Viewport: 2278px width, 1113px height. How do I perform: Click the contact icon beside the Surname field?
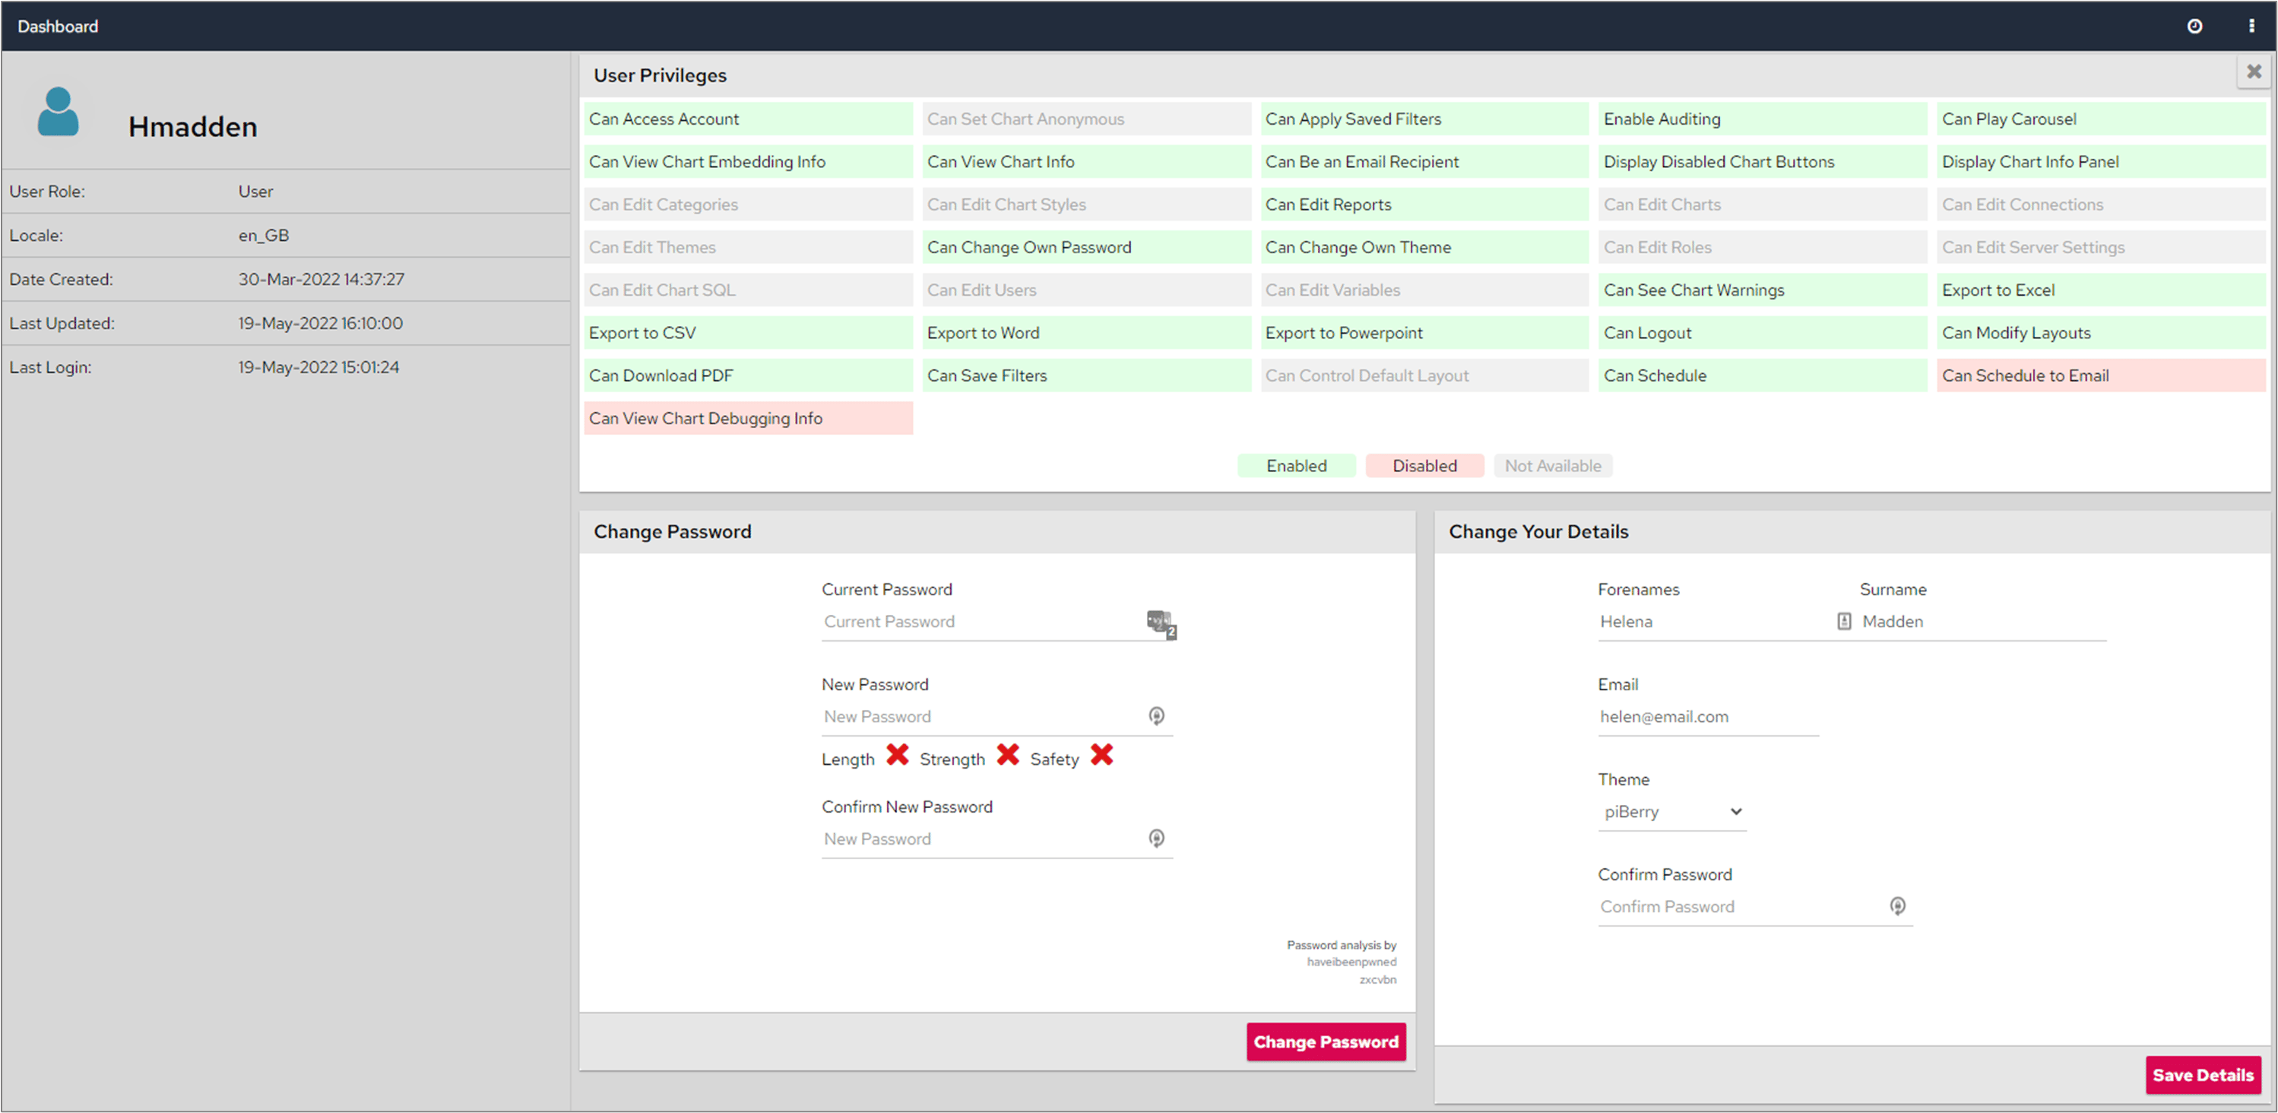tap(1844, 621)
